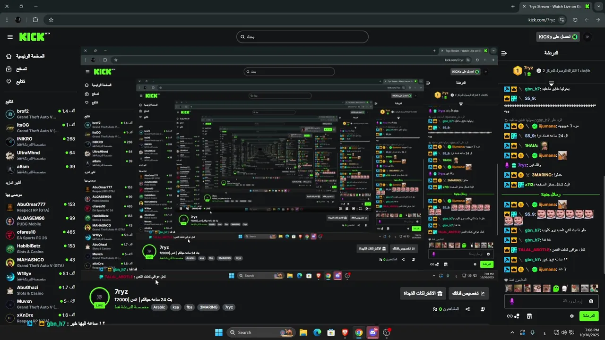Insert the green blob emote from quick emotes
Screen dimensions: 605x340
pyautogui.click(x=556, y=288)
